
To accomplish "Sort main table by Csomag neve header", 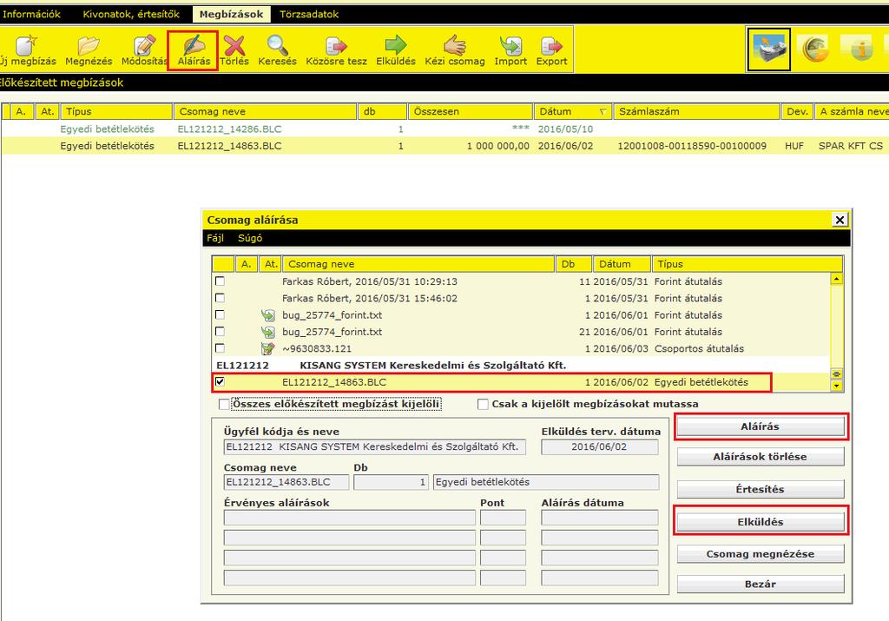I will (x=266, y=112).
